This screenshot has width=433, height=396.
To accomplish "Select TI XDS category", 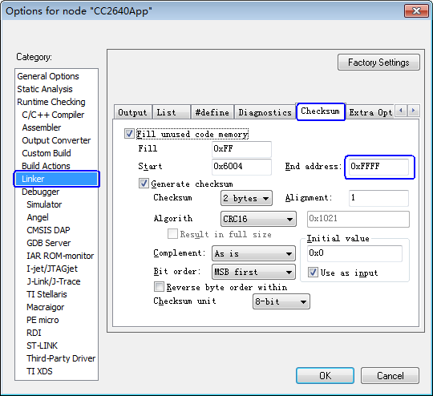I will tap(39, 371).
